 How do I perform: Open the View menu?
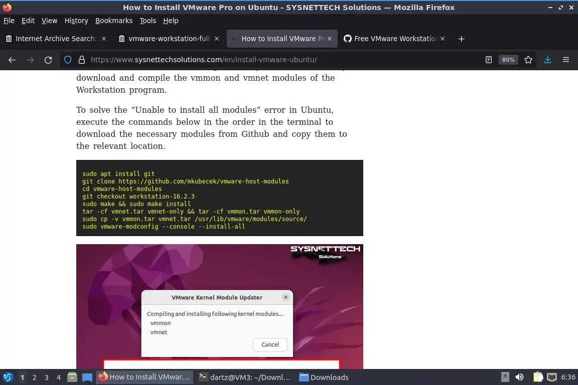pyautogui.click(x=49, y=21)
